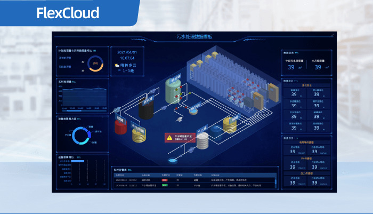Click the small blue pool below the white tank
The height and width of the screenshot is (214, 373).
tap(173, 160)
